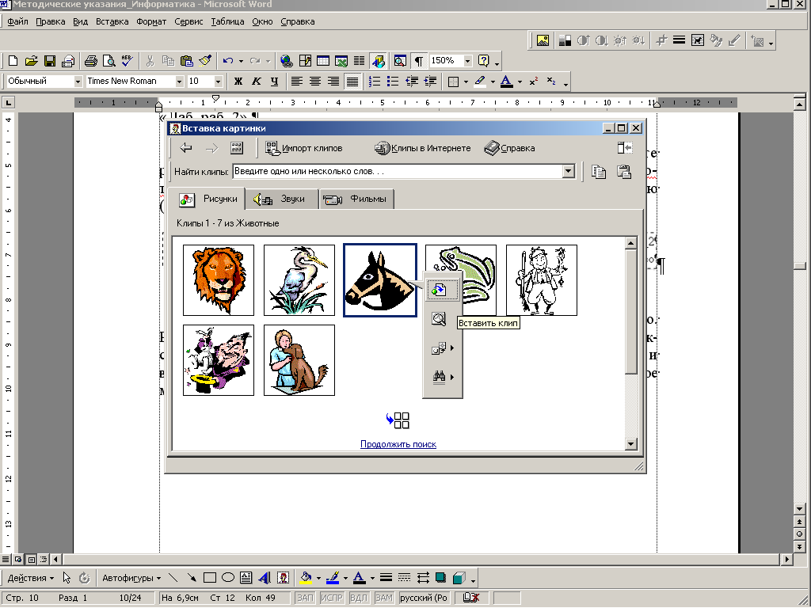This screenshot has height=608, width=811.
Task: Insert a text box from drawing toolbar
Action: point(246,577)
